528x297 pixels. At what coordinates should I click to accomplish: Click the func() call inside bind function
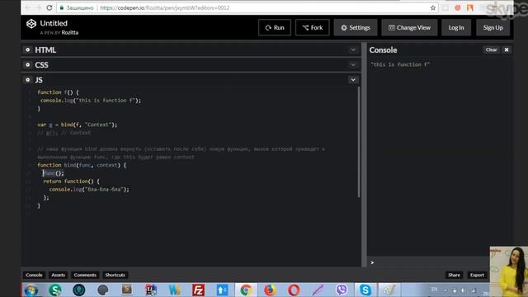click(x=53, y=173)
